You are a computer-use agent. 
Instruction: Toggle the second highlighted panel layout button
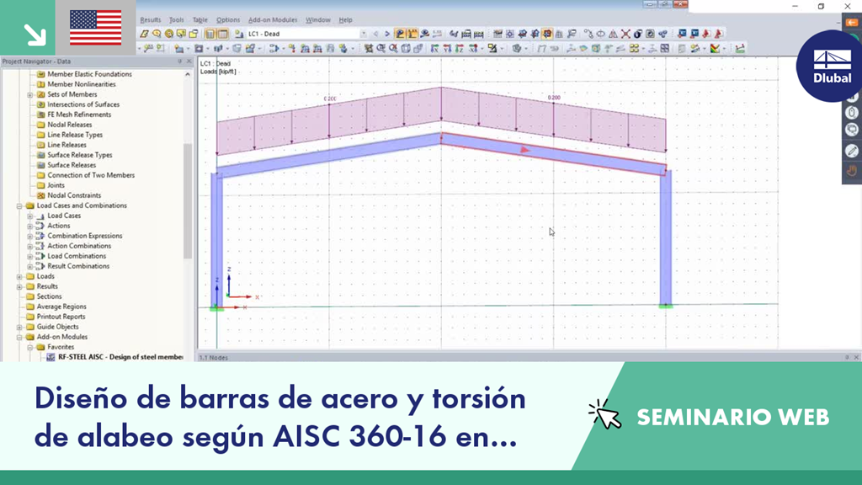click(x=222, y=34)
